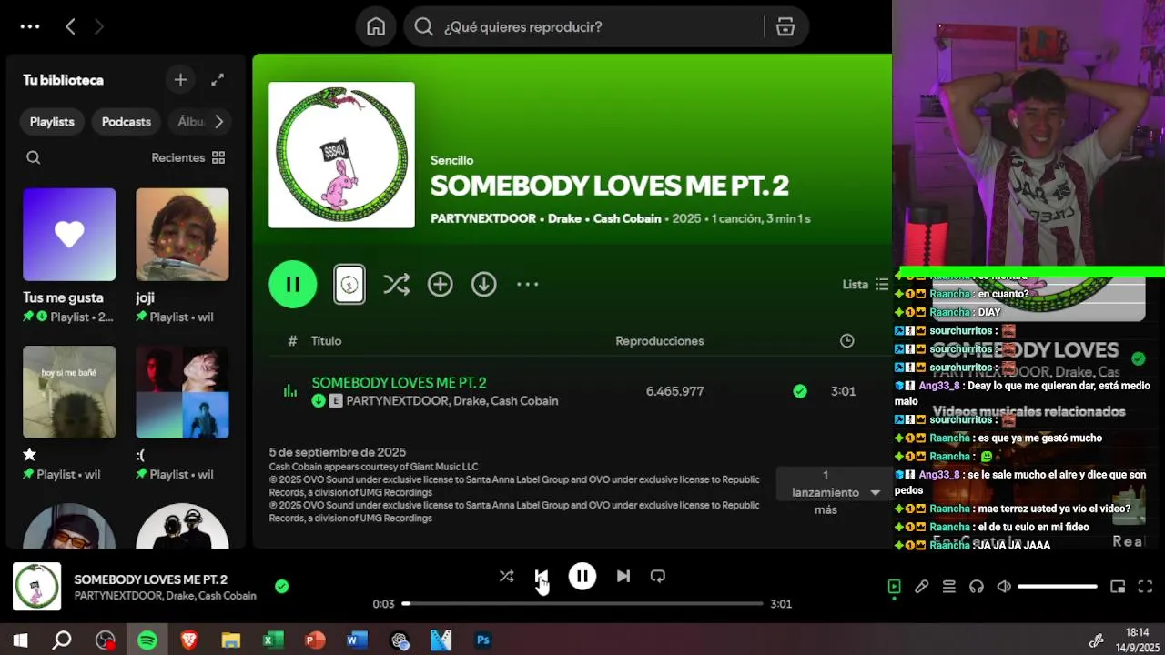Toggle the Now Playing view icon
The height and width of the screenshot is (655, 1165).
(x=895, y=587)
